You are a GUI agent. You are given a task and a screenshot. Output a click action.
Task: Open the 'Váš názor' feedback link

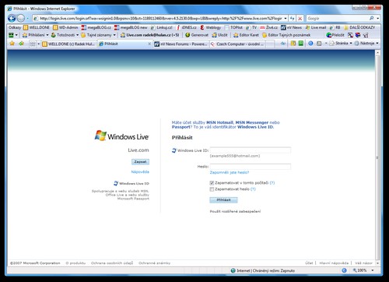363,263
